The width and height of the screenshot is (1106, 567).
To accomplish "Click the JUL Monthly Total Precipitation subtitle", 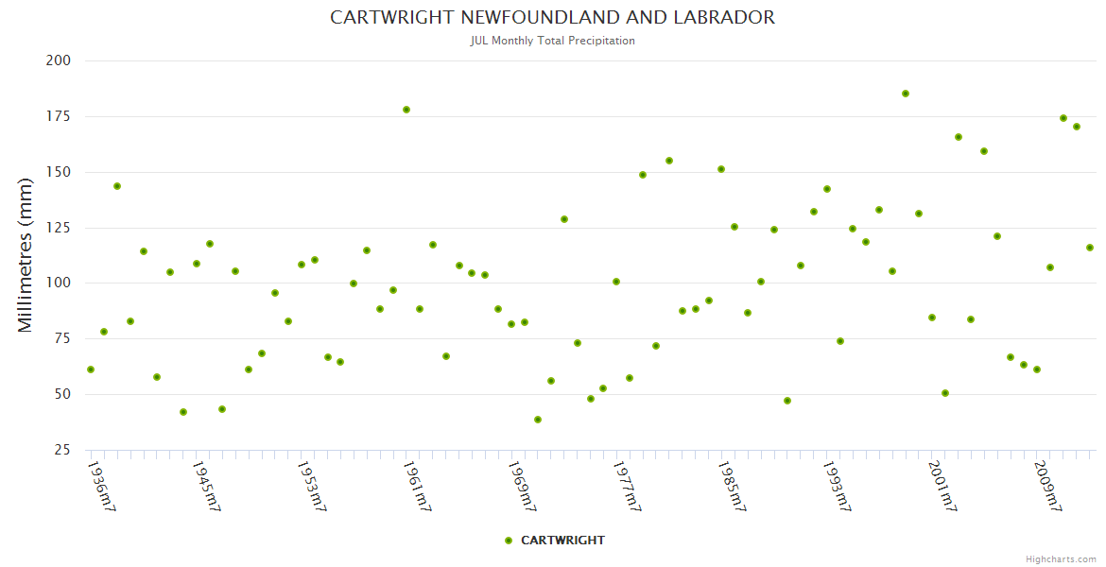I will click(x=552, y=41).
